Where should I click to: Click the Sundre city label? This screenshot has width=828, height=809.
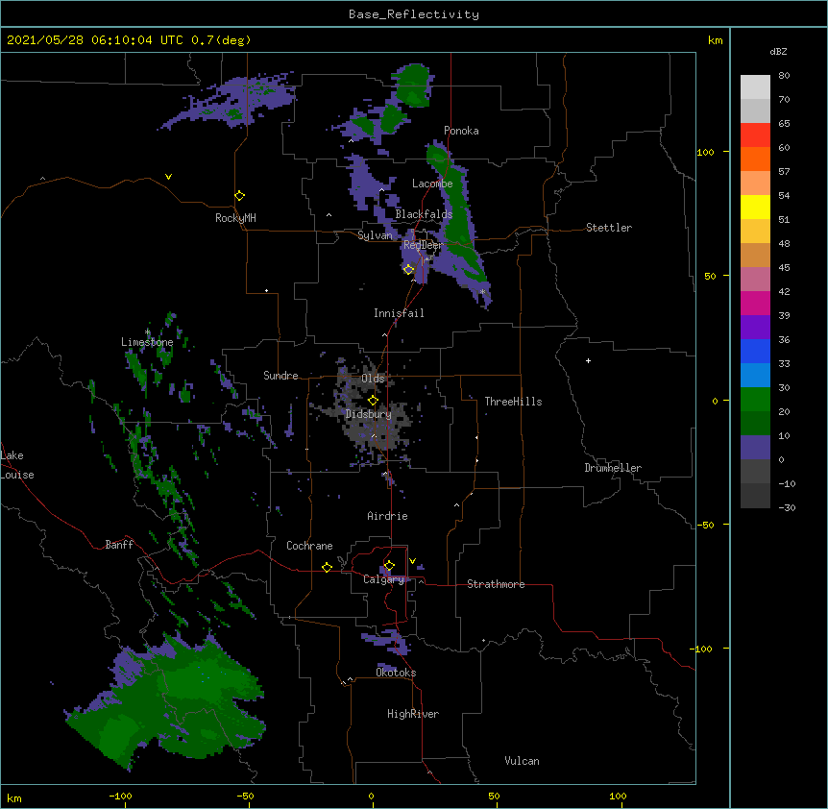280,376
